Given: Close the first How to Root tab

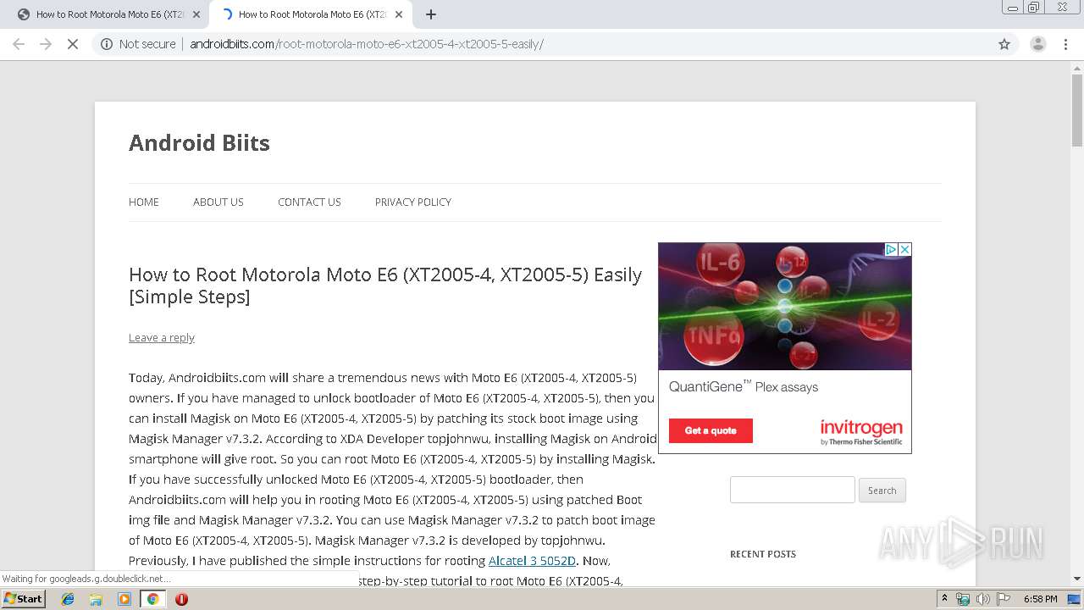Looking at the screenshot, I should point(196,14).
